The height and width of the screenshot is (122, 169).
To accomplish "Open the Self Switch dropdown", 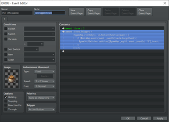I will click(x=31, y=49).
